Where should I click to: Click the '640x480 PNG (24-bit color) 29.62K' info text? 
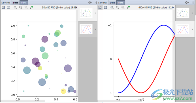[59, 7]
